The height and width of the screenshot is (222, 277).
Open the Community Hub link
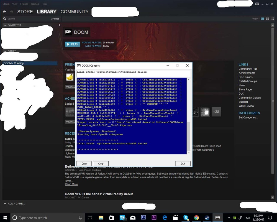248,69
